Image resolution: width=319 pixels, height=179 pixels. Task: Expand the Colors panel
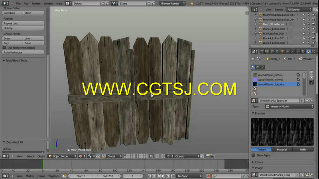pos(258,162)
